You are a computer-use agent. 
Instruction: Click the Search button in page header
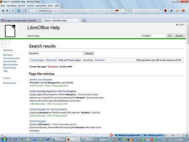(x=179, y=35)
